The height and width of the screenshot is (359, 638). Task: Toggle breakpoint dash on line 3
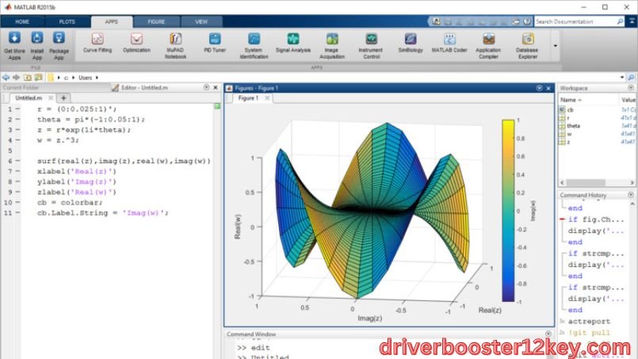(x=17, y=130)
